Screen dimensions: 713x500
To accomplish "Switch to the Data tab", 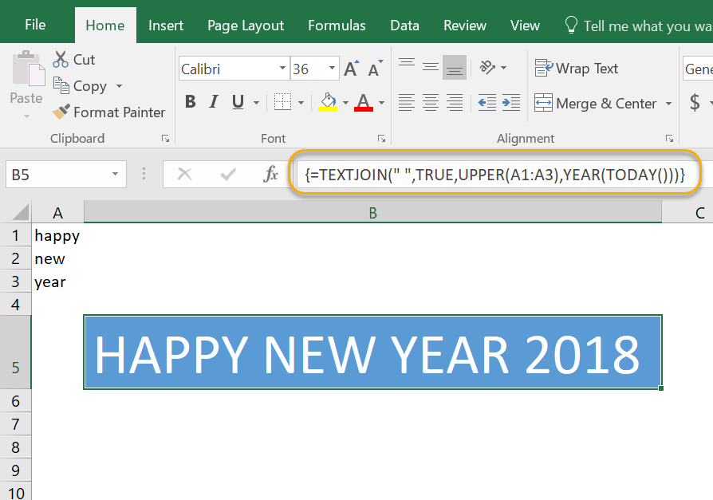I will click(x=404, y=26).
